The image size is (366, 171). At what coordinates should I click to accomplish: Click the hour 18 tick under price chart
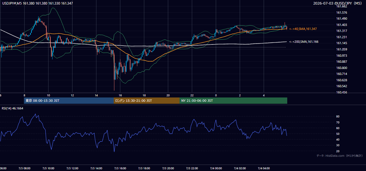coord(144,95)
